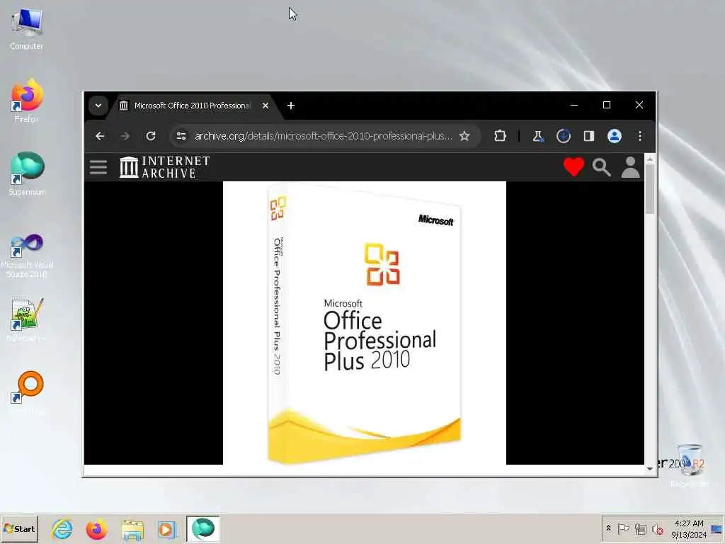Image resolution: width=725 pixels, height=544 pixels.
Task: Maximize the browser window
Action: coord(607,105)
